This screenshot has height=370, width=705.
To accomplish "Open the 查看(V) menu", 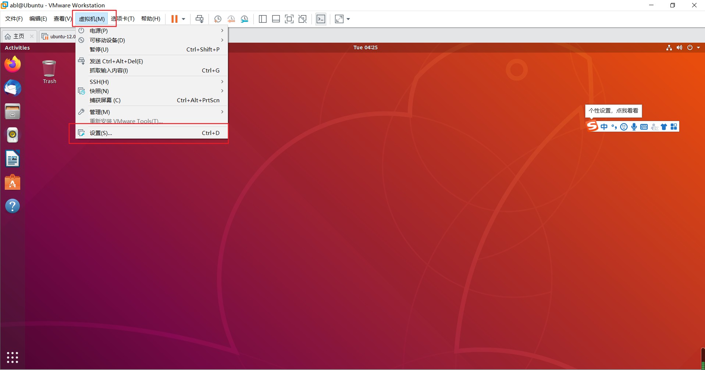I will (x=63, y=19).
